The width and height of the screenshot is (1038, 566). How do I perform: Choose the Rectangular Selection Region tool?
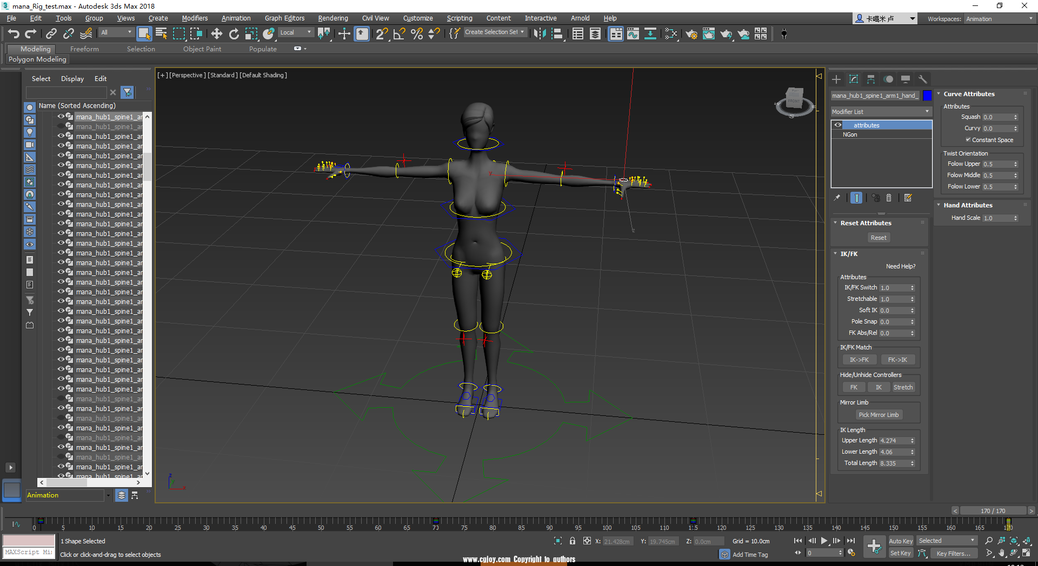coord(178,34)
